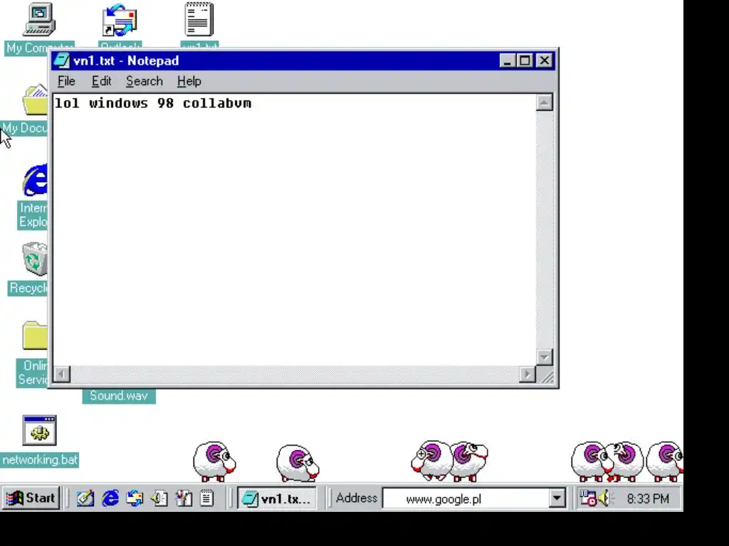Open the Edit menu in Notepad
Screen dimensions: 729x546
(x=101, y=81)
